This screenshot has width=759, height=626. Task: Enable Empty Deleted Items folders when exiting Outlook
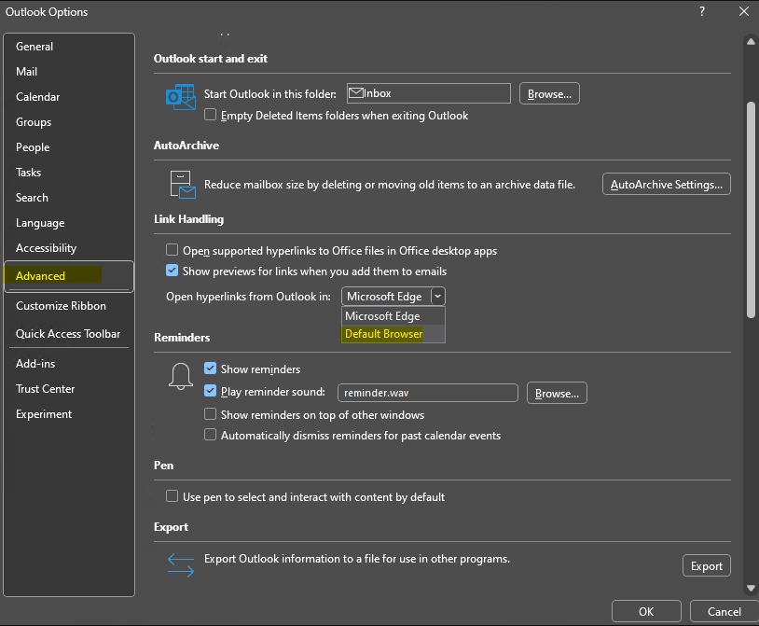(210, 115)
